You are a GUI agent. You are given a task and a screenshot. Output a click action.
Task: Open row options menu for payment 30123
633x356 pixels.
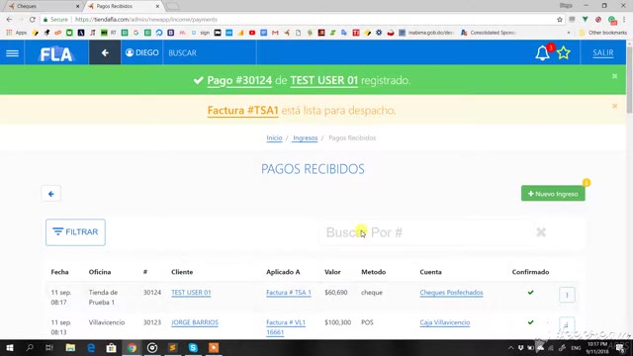point(567,325)
